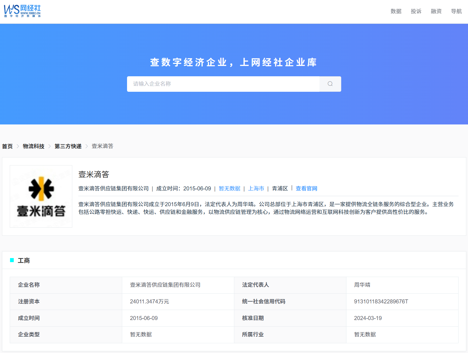The image size is (468, 353).
Task: Click the 壹米滴答 company logo thumbnail
Action: click(41, 196)
